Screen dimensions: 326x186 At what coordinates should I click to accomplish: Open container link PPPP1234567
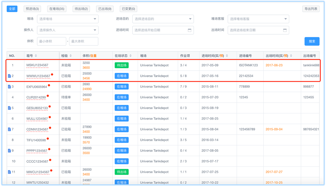(37, 151)
